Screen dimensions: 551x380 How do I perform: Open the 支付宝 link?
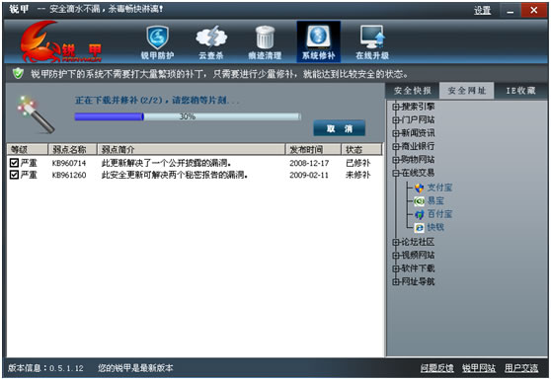tap(439, 188)
